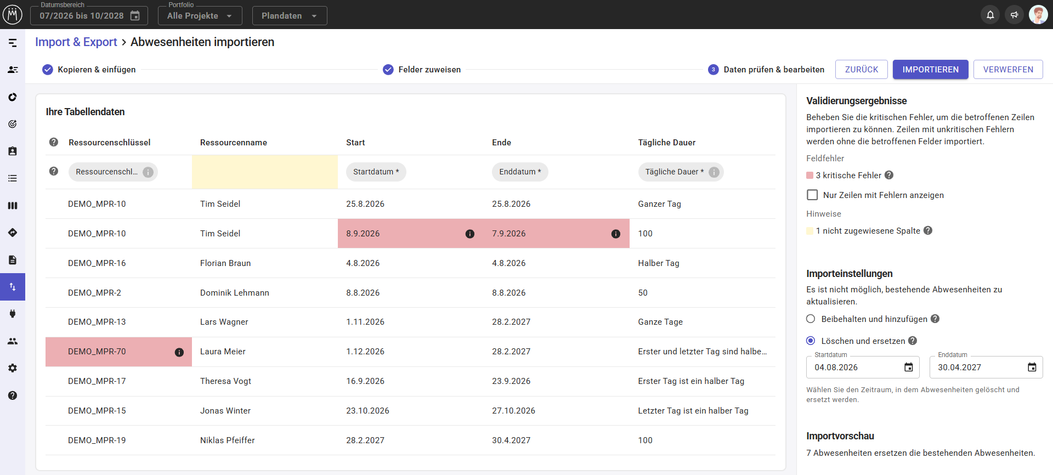Open the settings gear in the sidebar

click(x=13, y=368)
